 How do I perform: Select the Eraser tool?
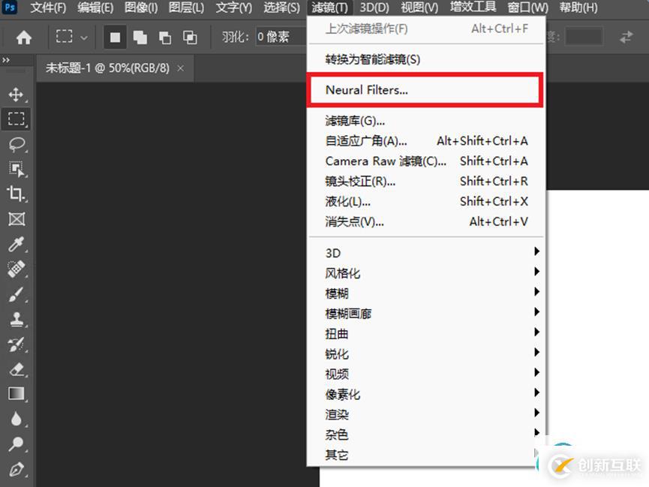tap(17, 369)
